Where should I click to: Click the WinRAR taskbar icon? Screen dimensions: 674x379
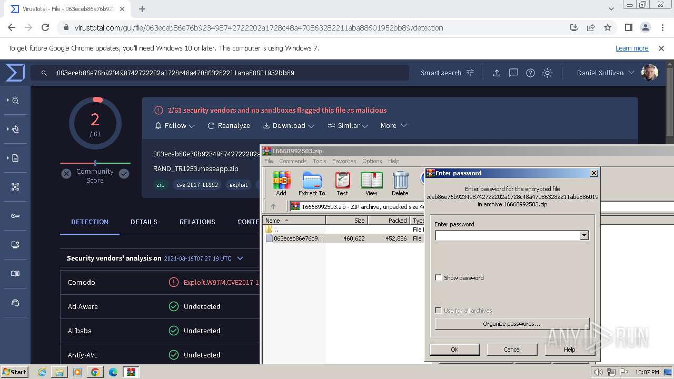[x=131, y=372]
